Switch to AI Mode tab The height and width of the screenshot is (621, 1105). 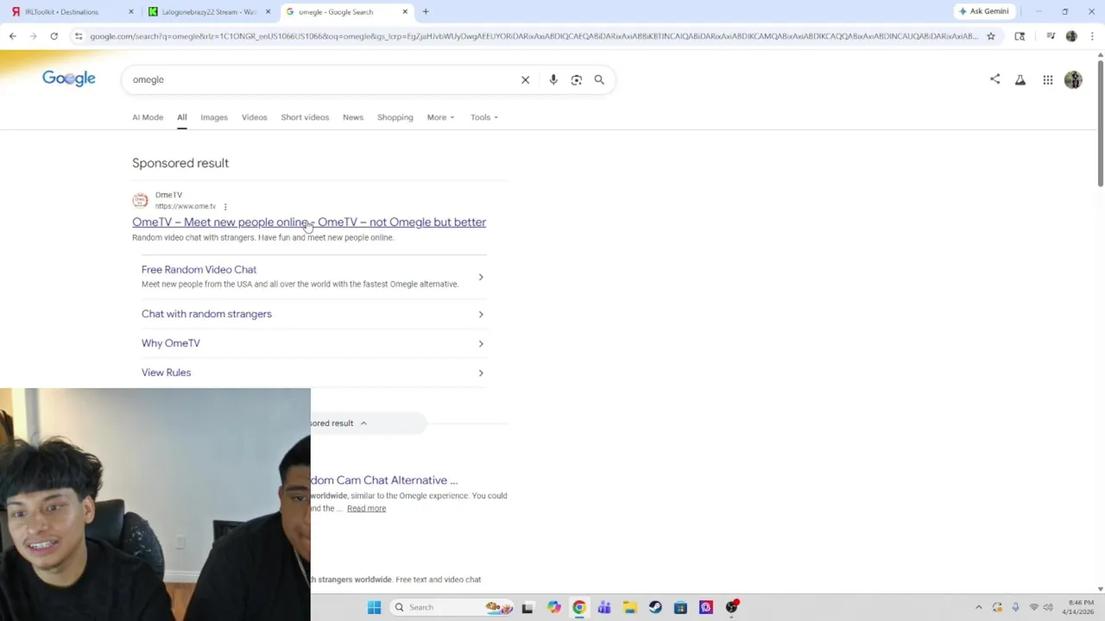[148, 117]
